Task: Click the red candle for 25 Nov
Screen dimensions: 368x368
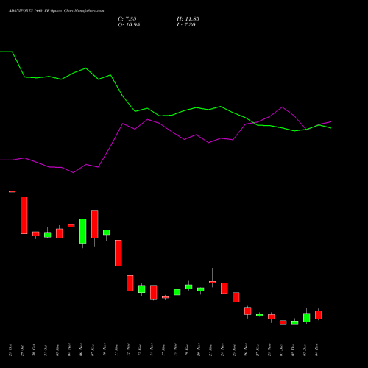Action: pyautogui.click(x=236, y=297)
